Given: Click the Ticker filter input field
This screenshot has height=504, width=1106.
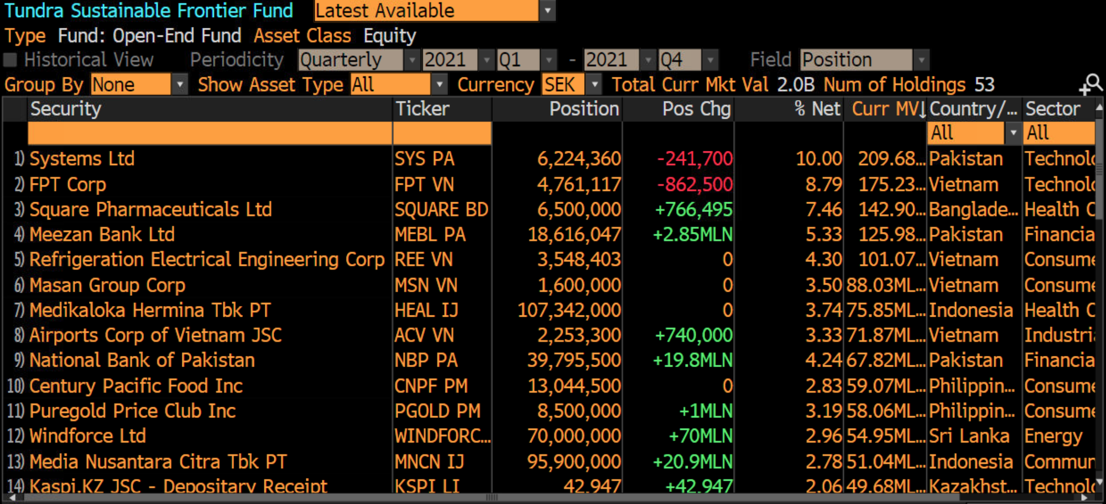Looking at the screenshot, I should pos(442,133).
